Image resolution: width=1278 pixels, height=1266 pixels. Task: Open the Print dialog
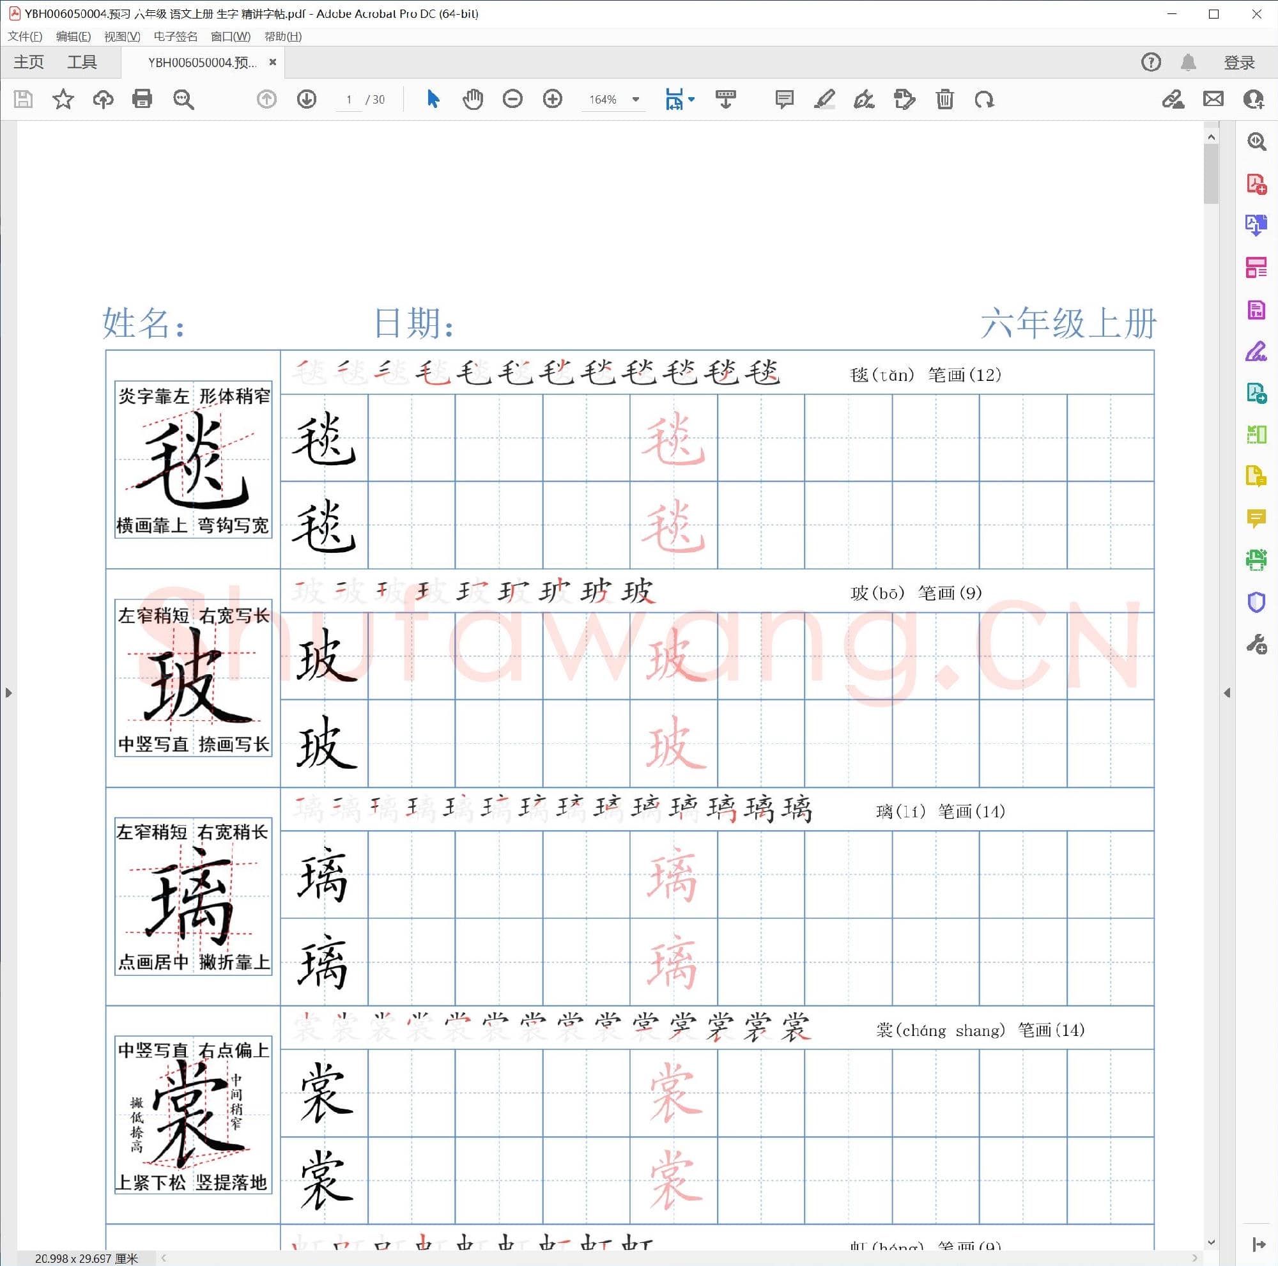(x=143, y=99)
